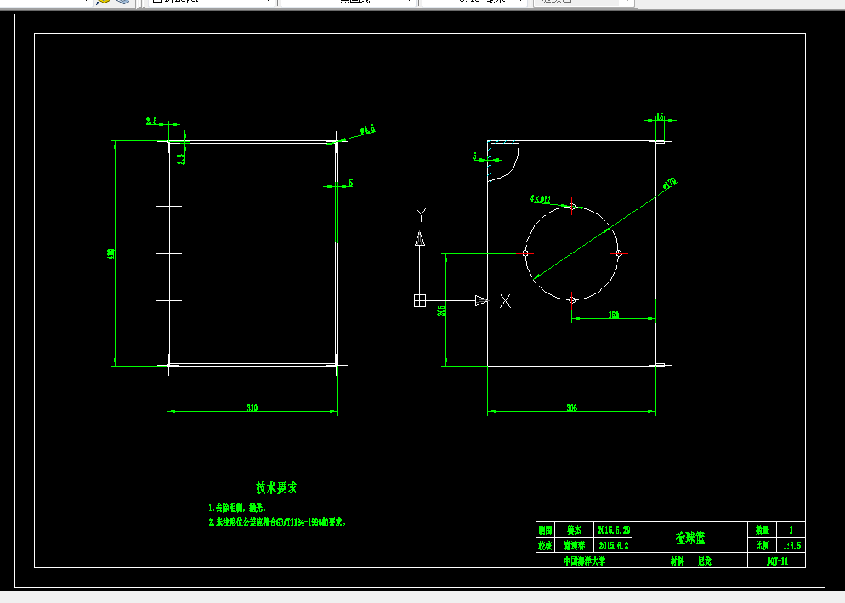Select the 153 horizontal dimension text
The image size is (845, 603).
coord(614,315)
